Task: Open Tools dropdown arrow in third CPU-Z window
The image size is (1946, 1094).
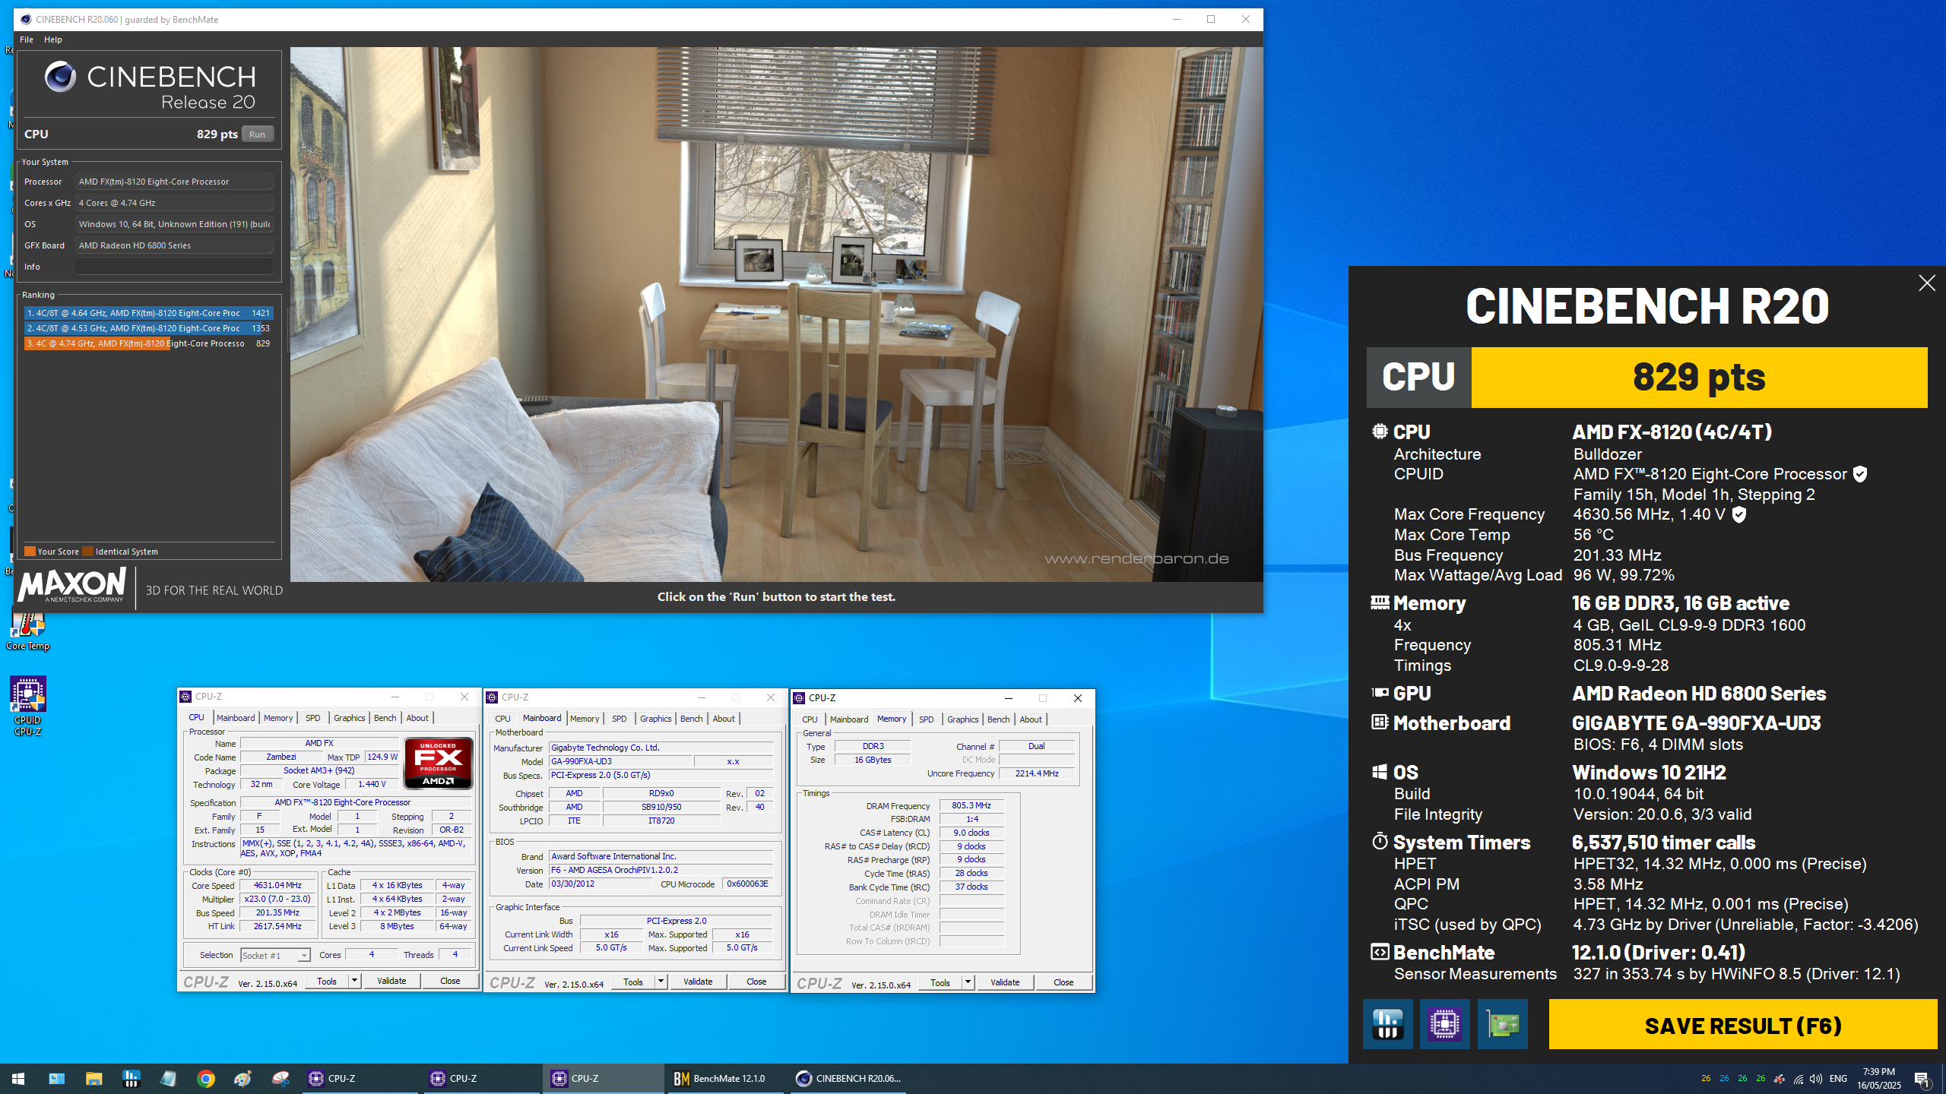Action: 968,982
